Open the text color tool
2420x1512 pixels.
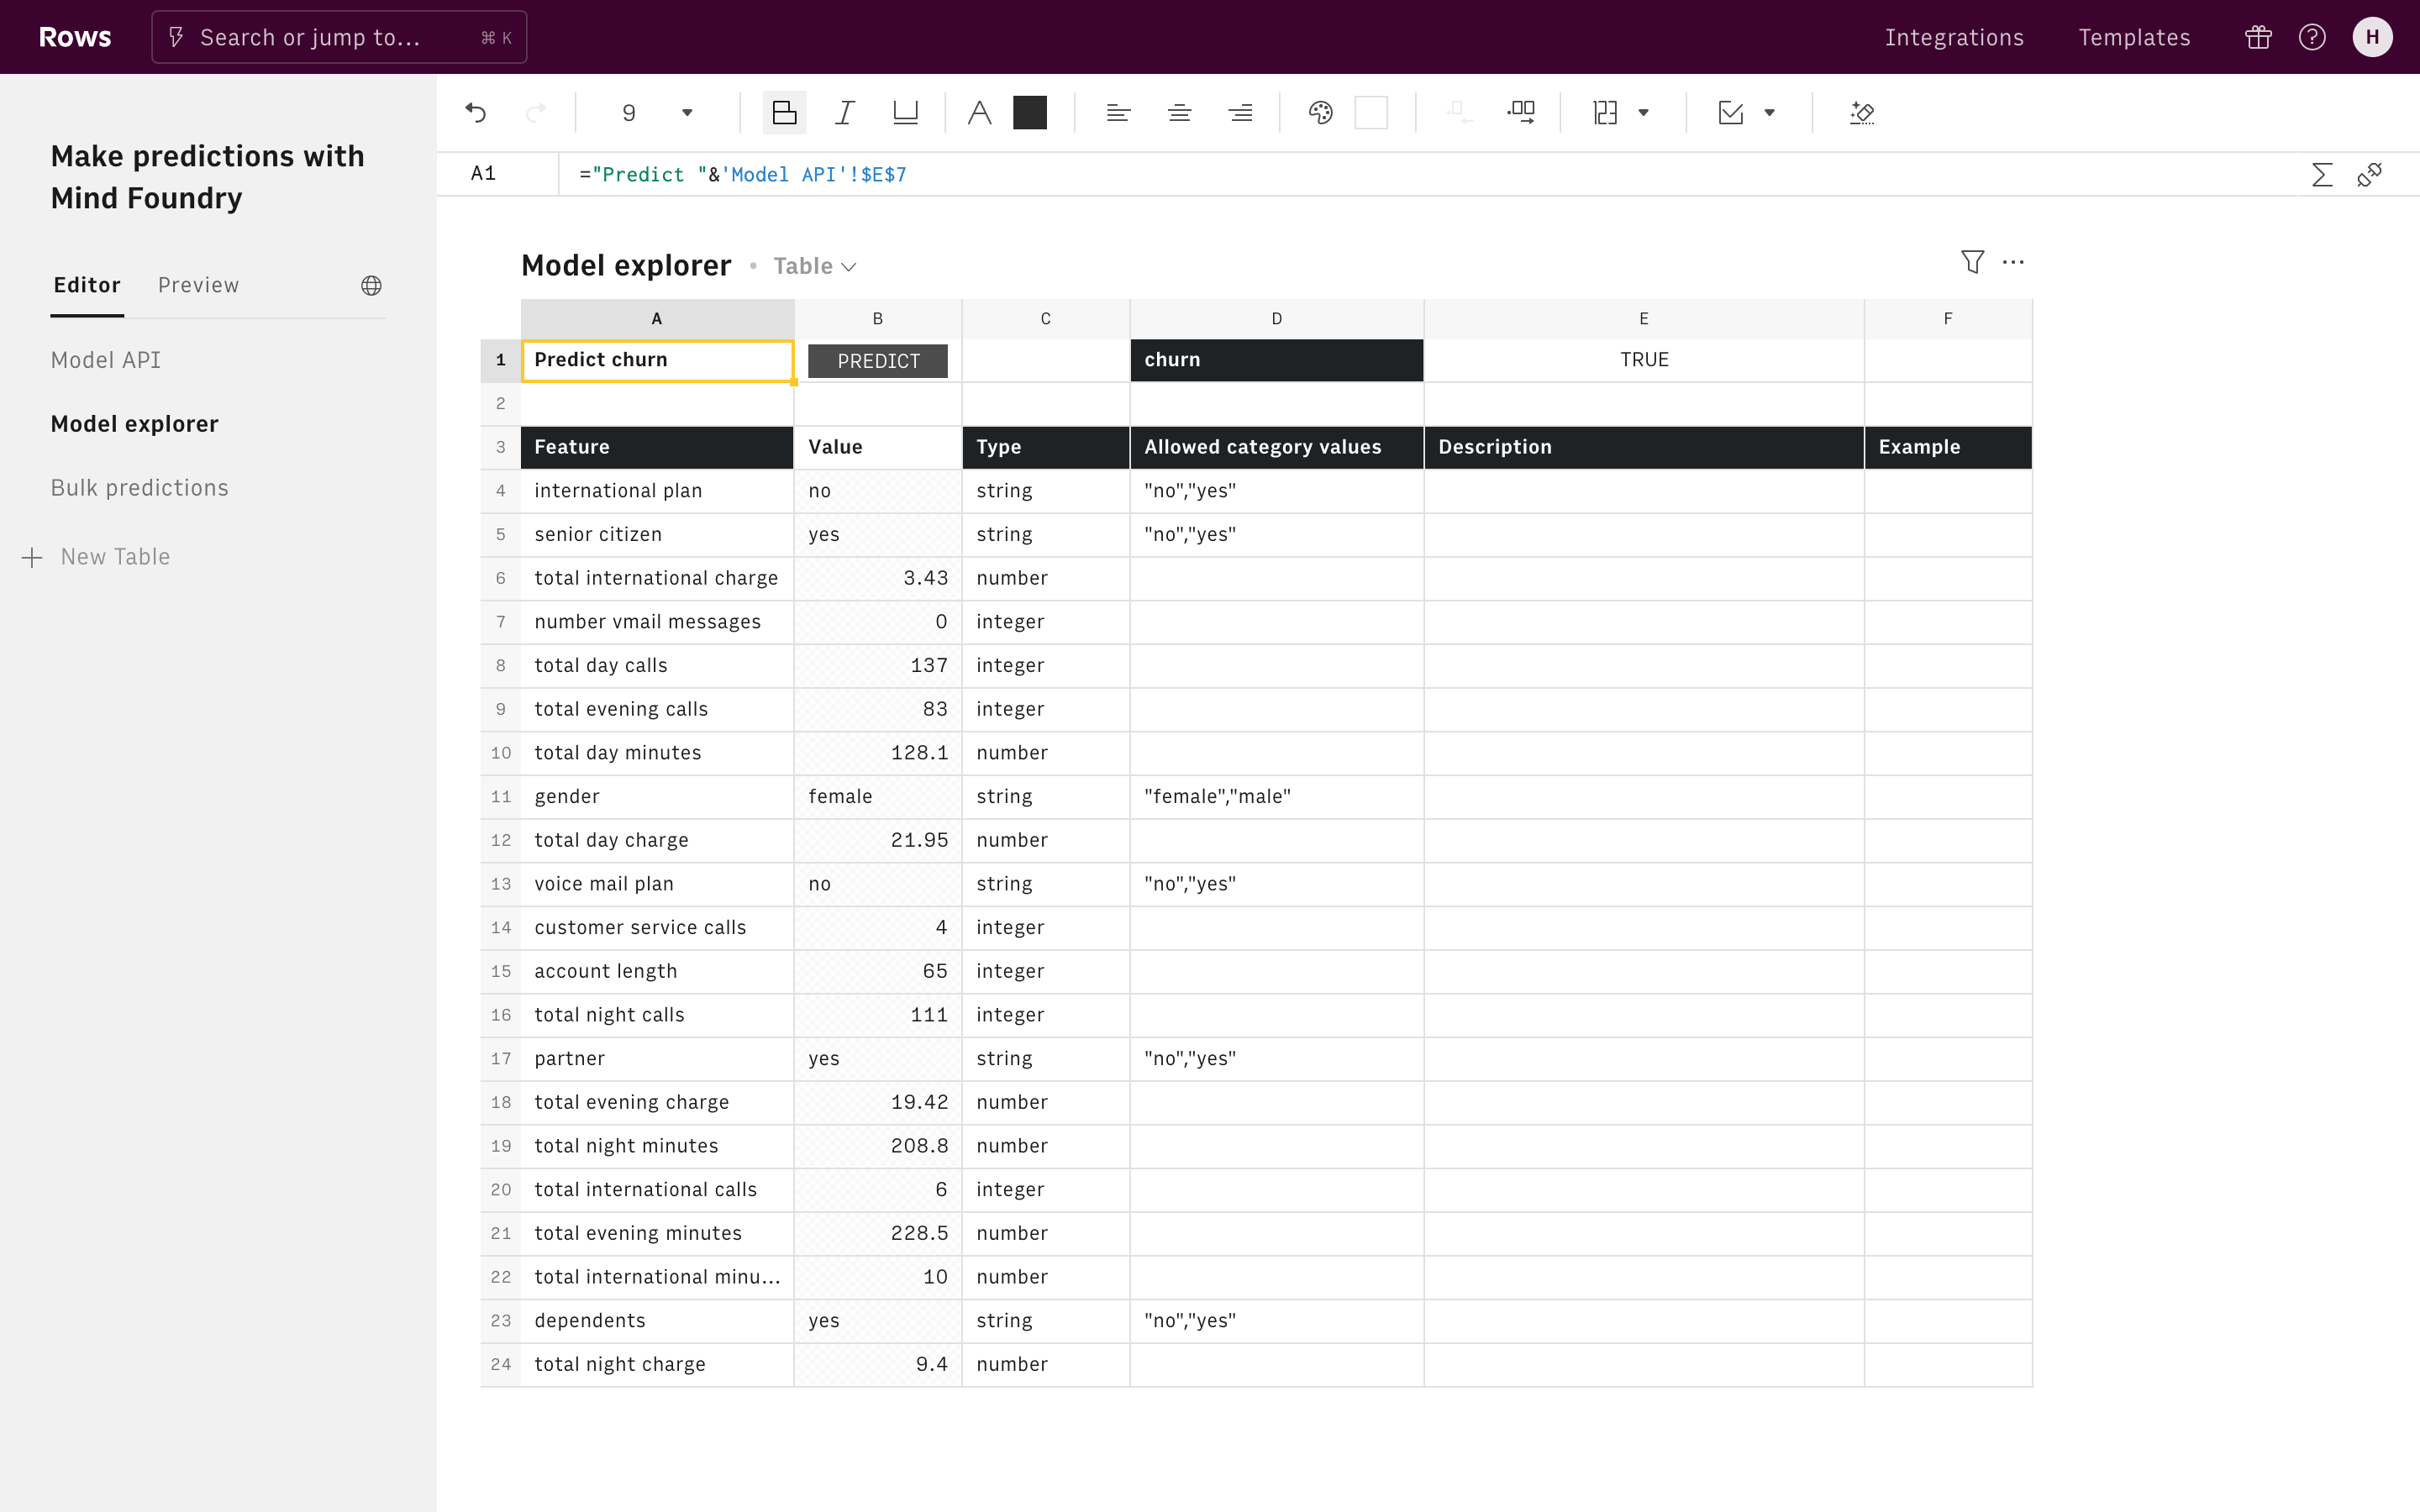(980, 113)
